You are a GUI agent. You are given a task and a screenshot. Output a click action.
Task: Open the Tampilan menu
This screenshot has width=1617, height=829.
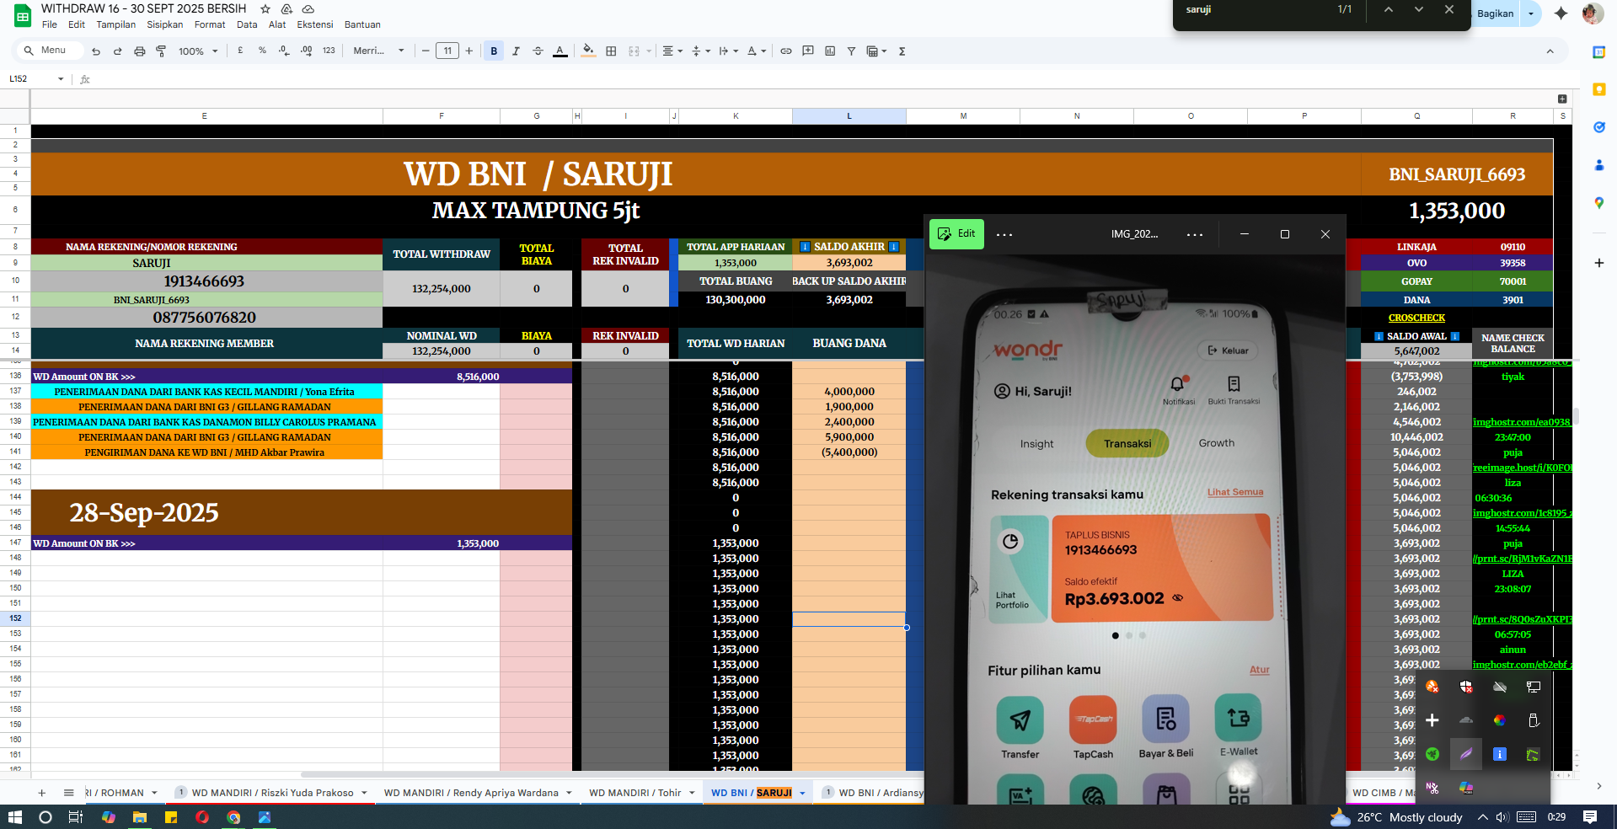[x=115, y=25]
